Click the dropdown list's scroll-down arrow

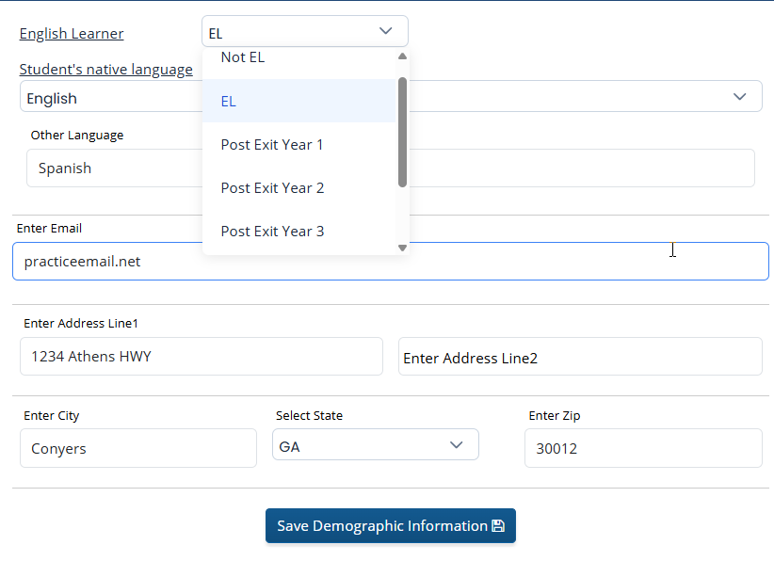click(x=402, y=248)
